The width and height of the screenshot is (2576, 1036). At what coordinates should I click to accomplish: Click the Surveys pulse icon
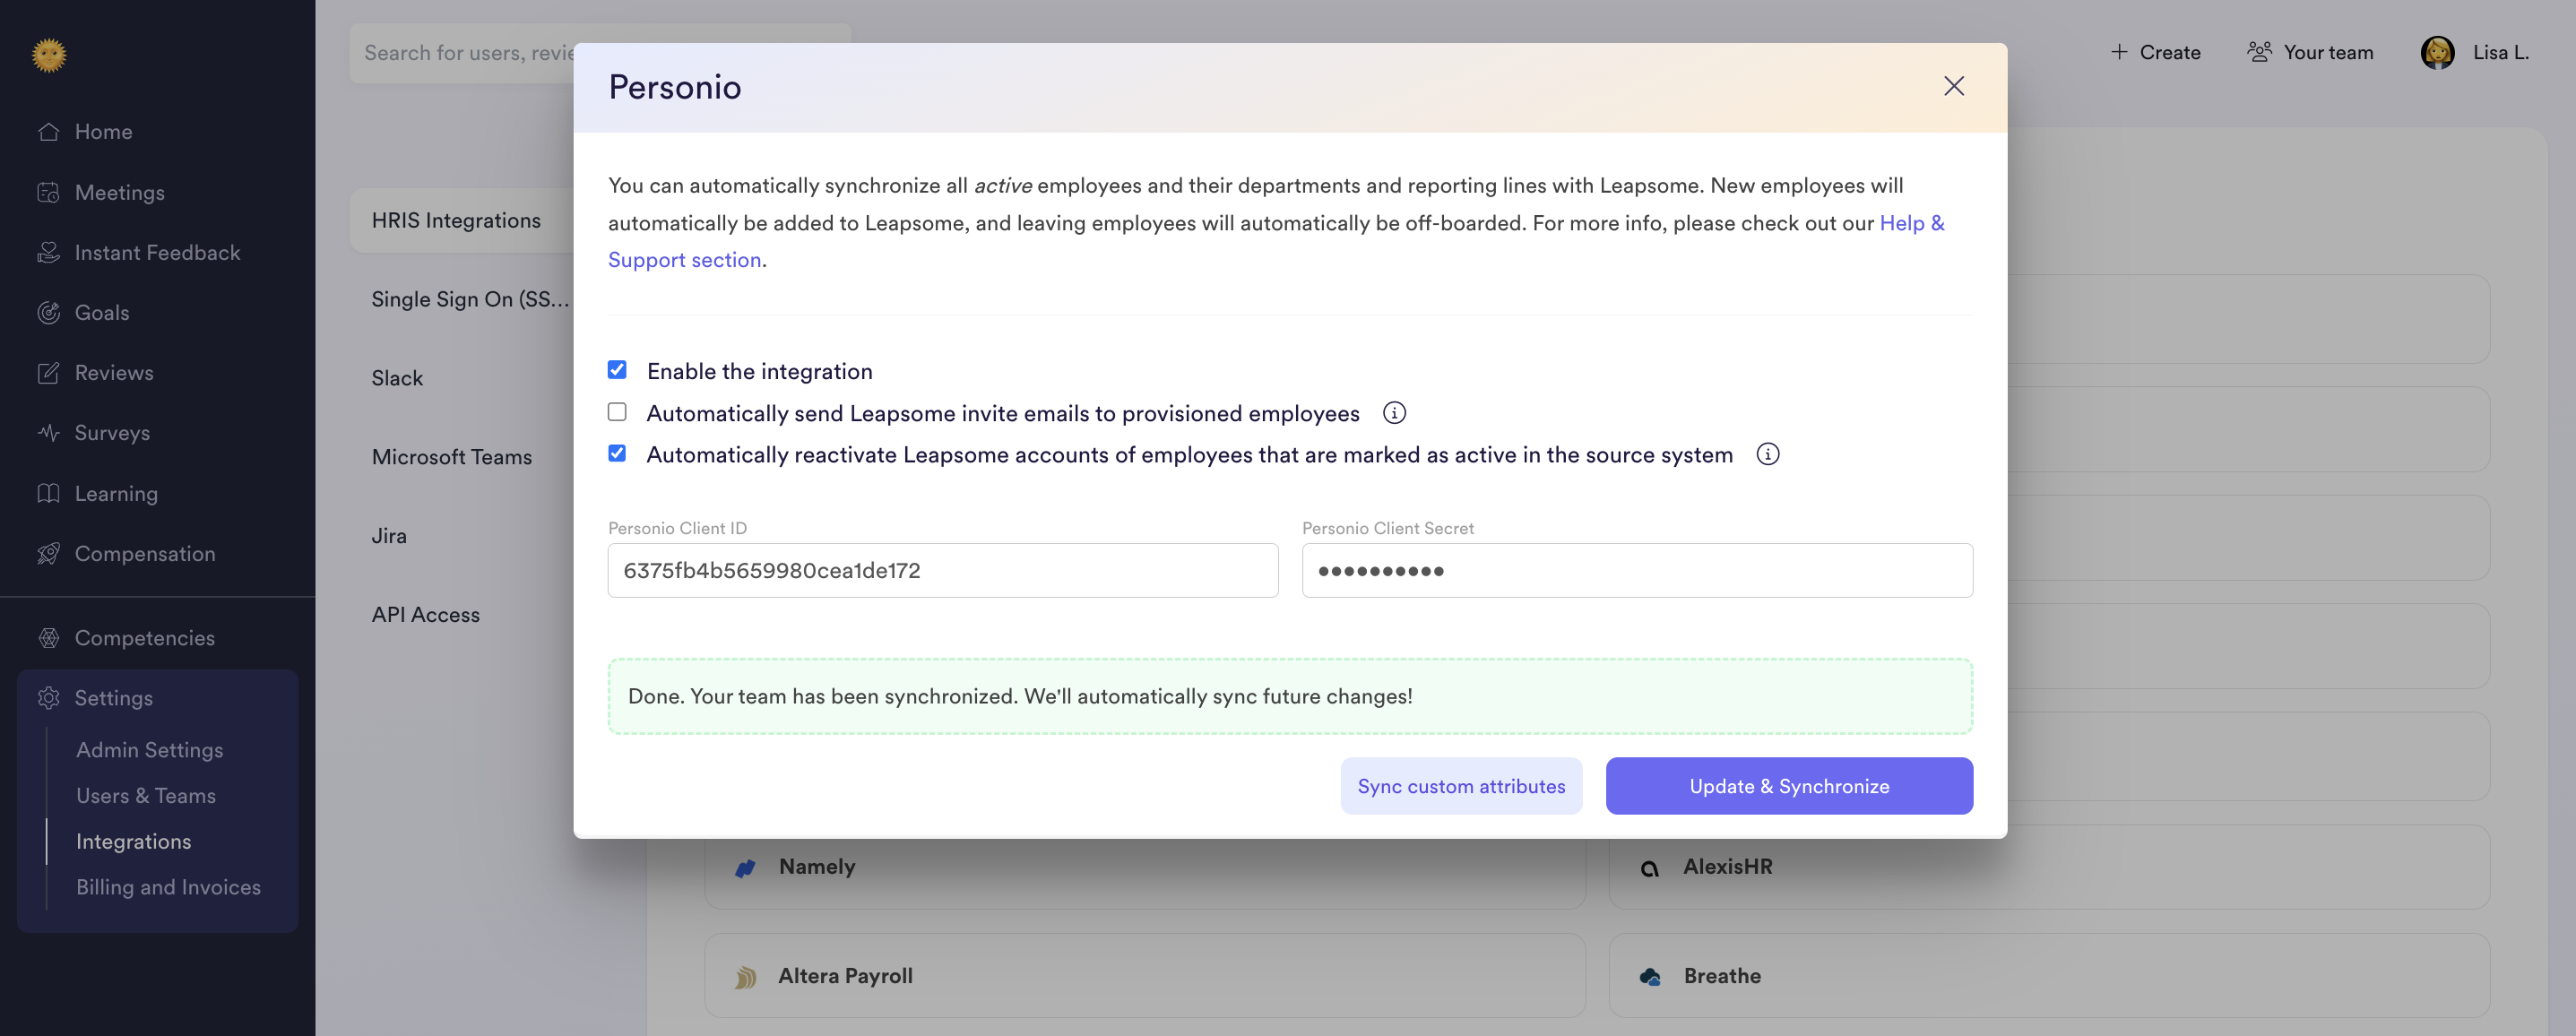[x=48, y=432]
